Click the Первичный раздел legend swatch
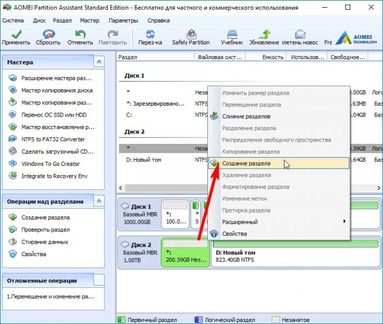Screen dimensions: 383x324 tap(121, 320)
